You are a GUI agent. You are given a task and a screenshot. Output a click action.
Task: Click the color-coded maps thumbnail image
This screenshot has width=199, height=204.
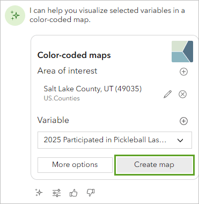pos(182,52)
